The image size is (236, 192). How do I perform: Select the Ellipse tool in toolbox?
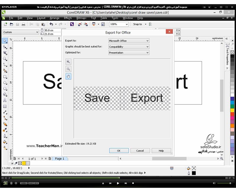tap(5, 83)
